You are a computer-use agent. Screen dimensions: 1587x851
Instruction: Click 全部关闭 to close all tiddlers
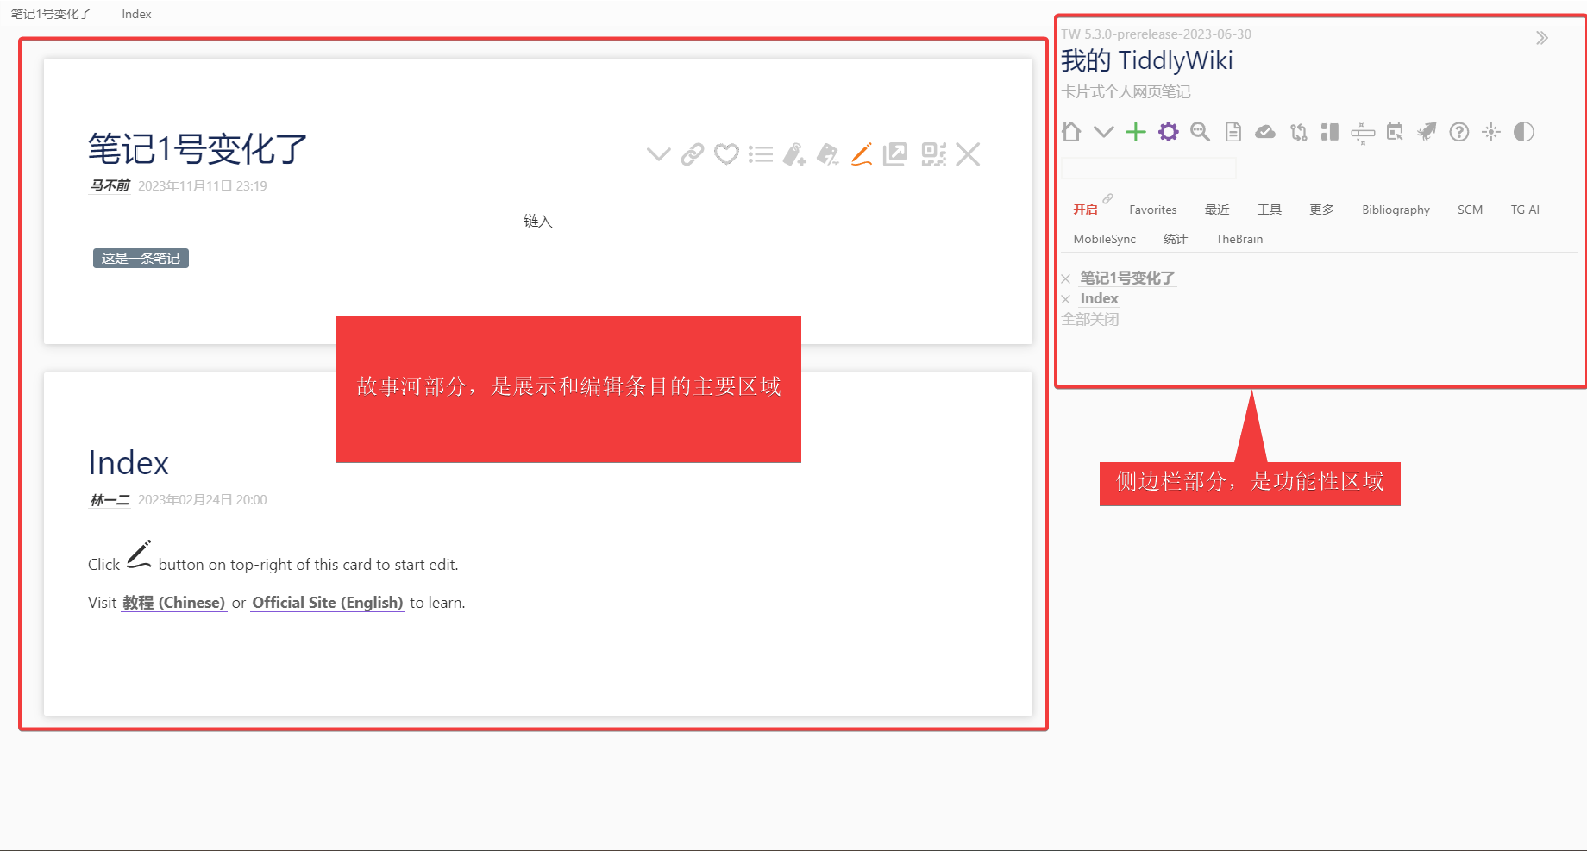[1089, 319]
